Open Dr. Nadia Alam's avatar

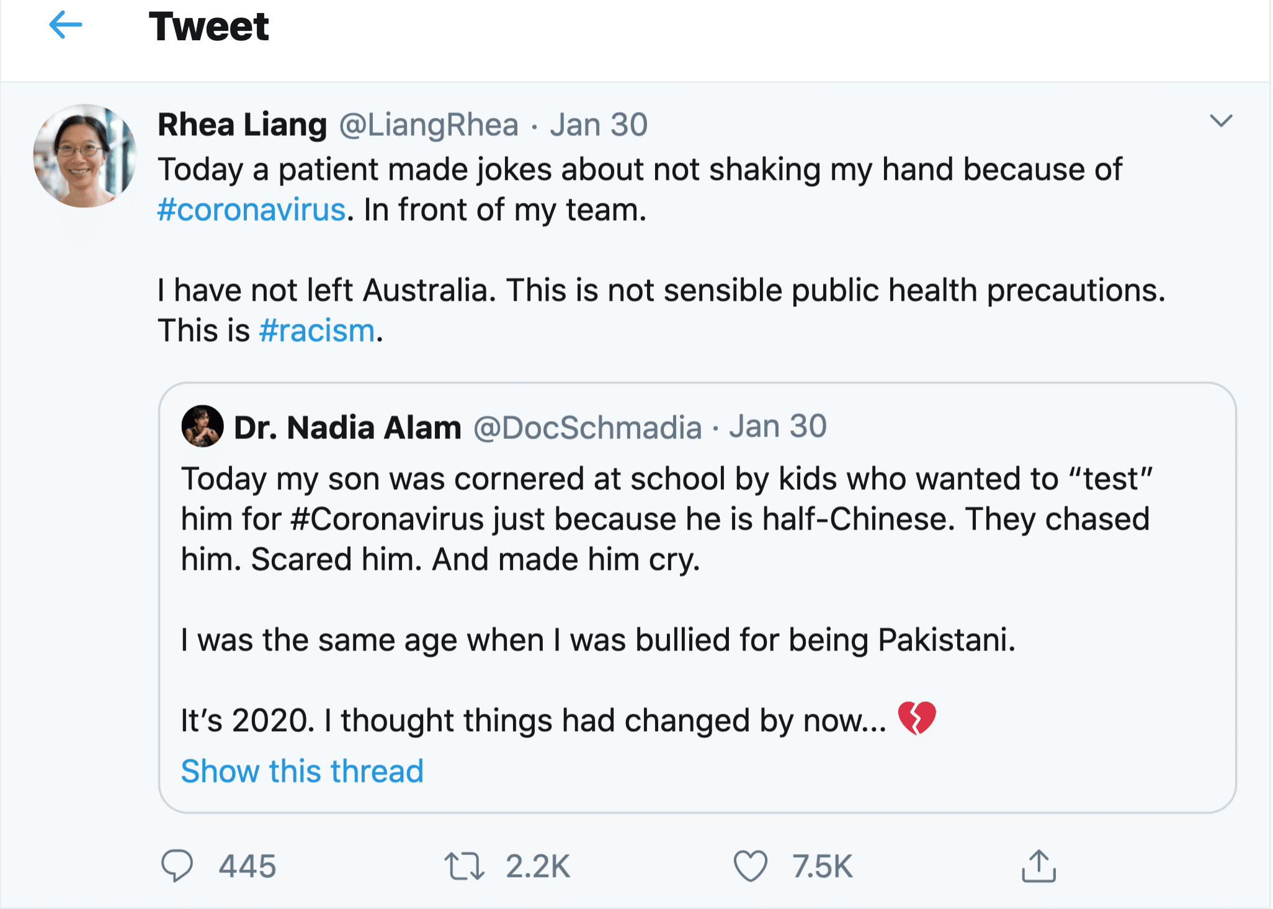click(202, 425)
